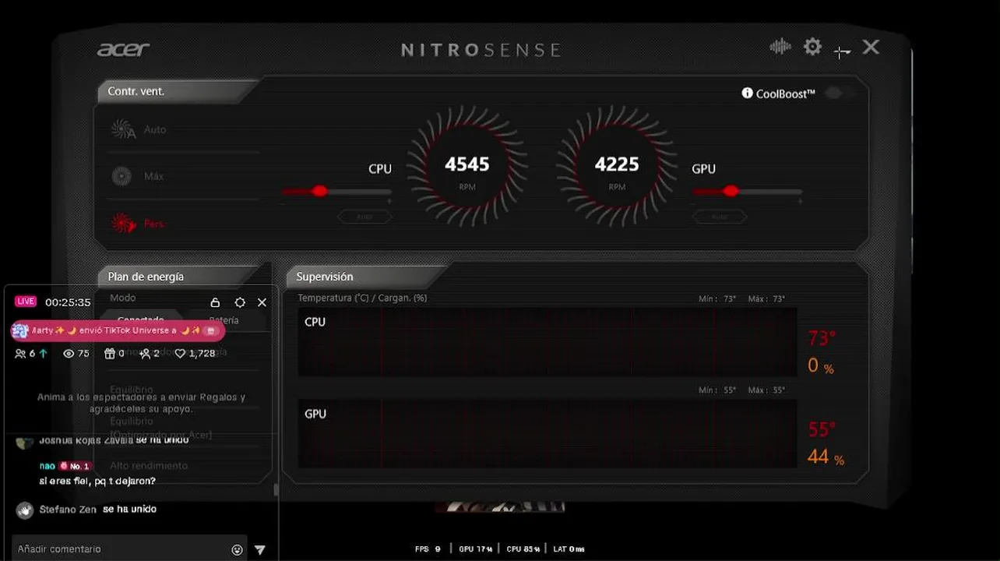
Task: Click the nao username in chat
Action: click(48, 466)
